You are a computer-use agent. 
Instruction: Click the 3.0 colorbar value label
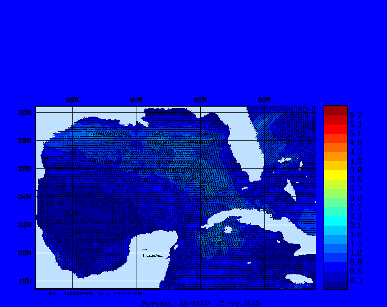356,198
